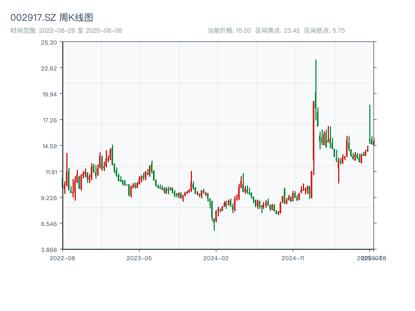Click the chart title 002917.SZ 周K线图
The width and height of the screenshot is (415, 311).
point(51,18)
